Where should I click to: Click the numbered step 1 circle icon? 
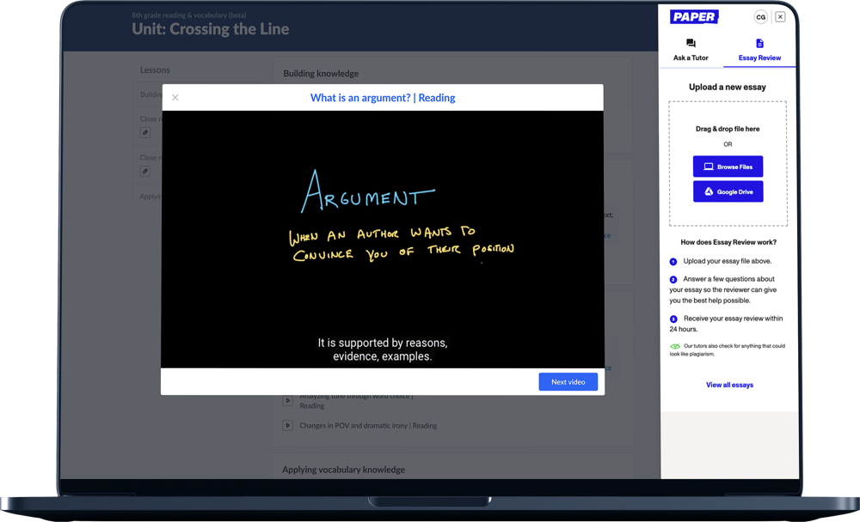click(673, 261)
